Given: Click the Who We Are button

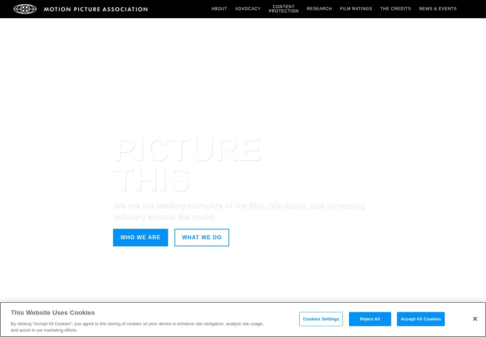Looking at the screenshot, I should tap(140, 238).
